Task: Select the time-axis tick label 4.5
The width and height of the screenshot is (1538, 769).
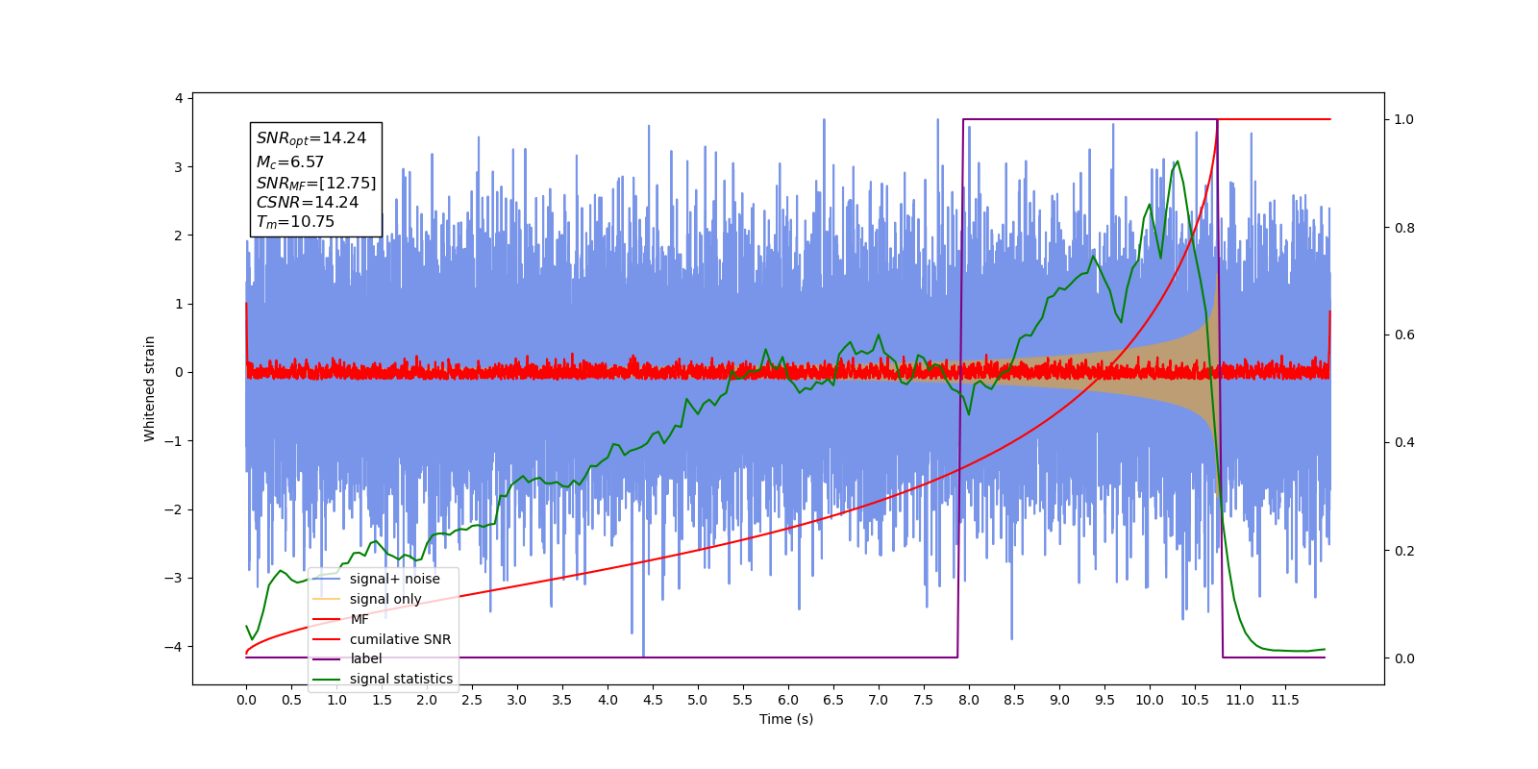Action: pos(653,700)
